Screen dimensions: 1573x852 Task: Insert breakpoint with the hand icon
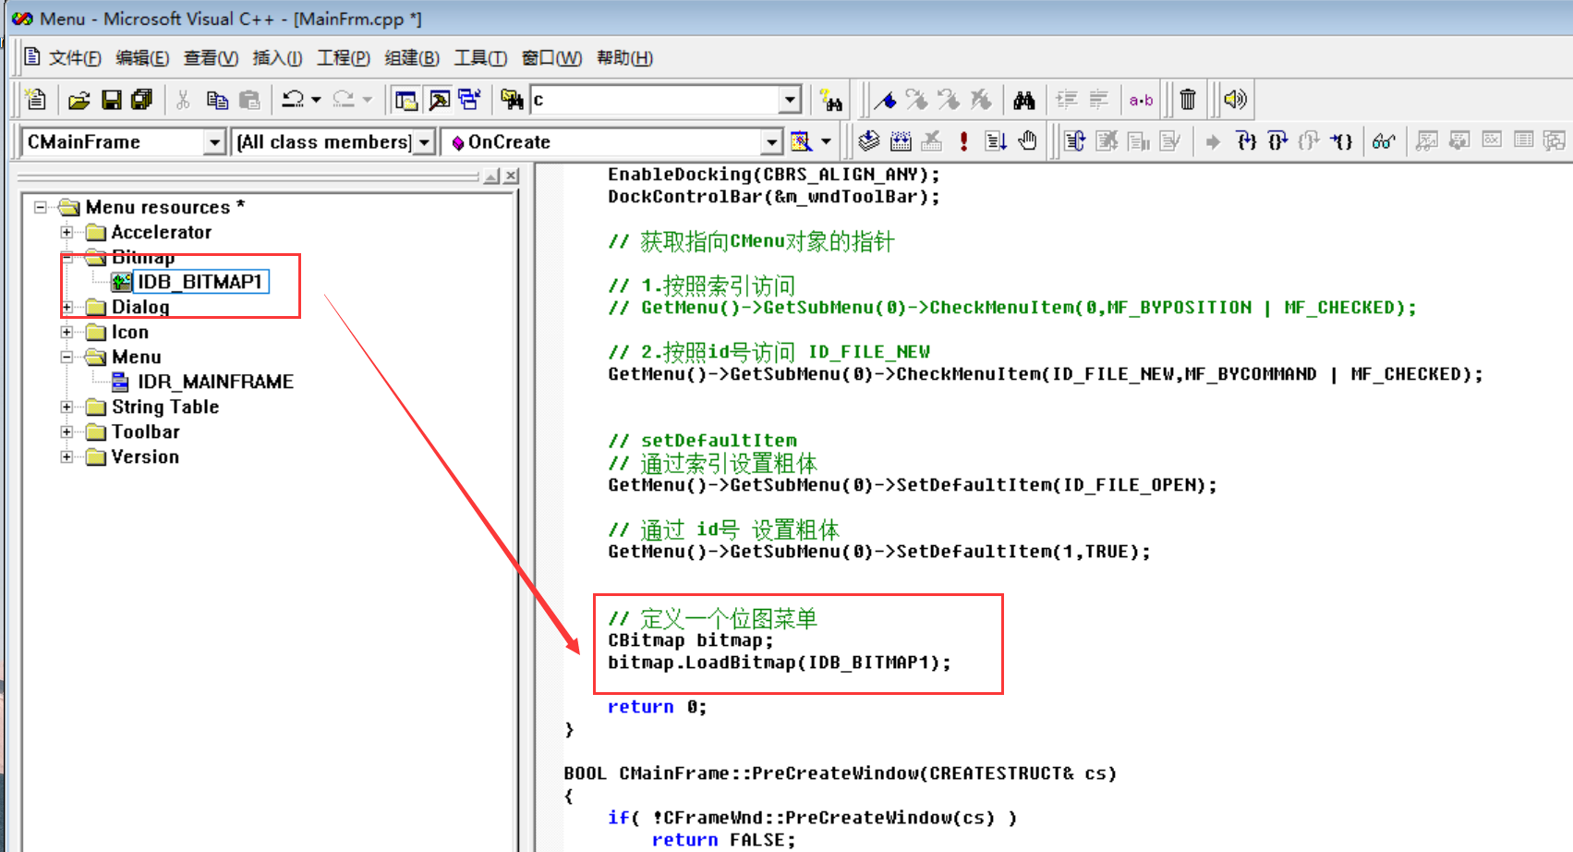tap(1027, 141)
